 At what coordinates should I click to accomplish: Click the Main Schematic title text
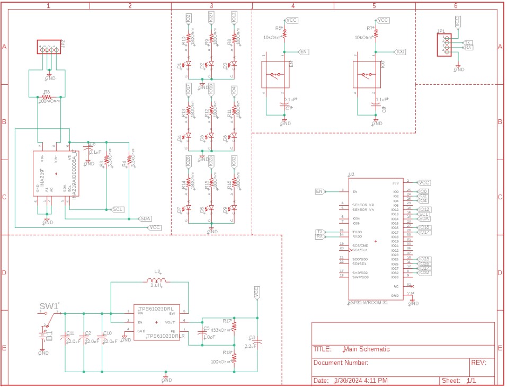367,349
